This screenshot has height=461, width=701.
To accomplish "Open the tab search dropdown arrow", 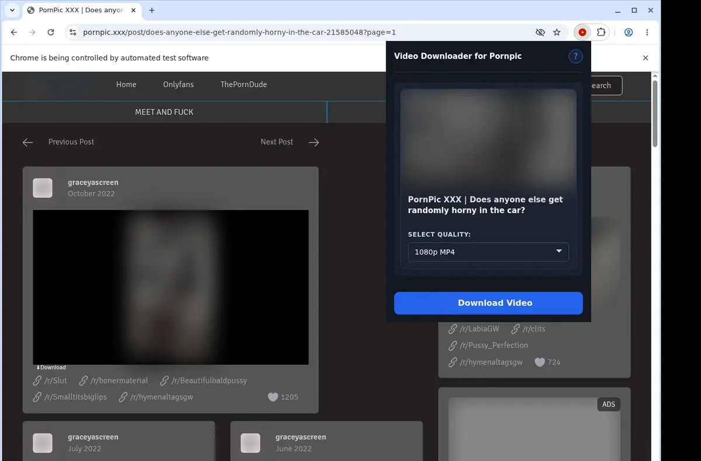I will pyautogui.click(x=12, y=11).
